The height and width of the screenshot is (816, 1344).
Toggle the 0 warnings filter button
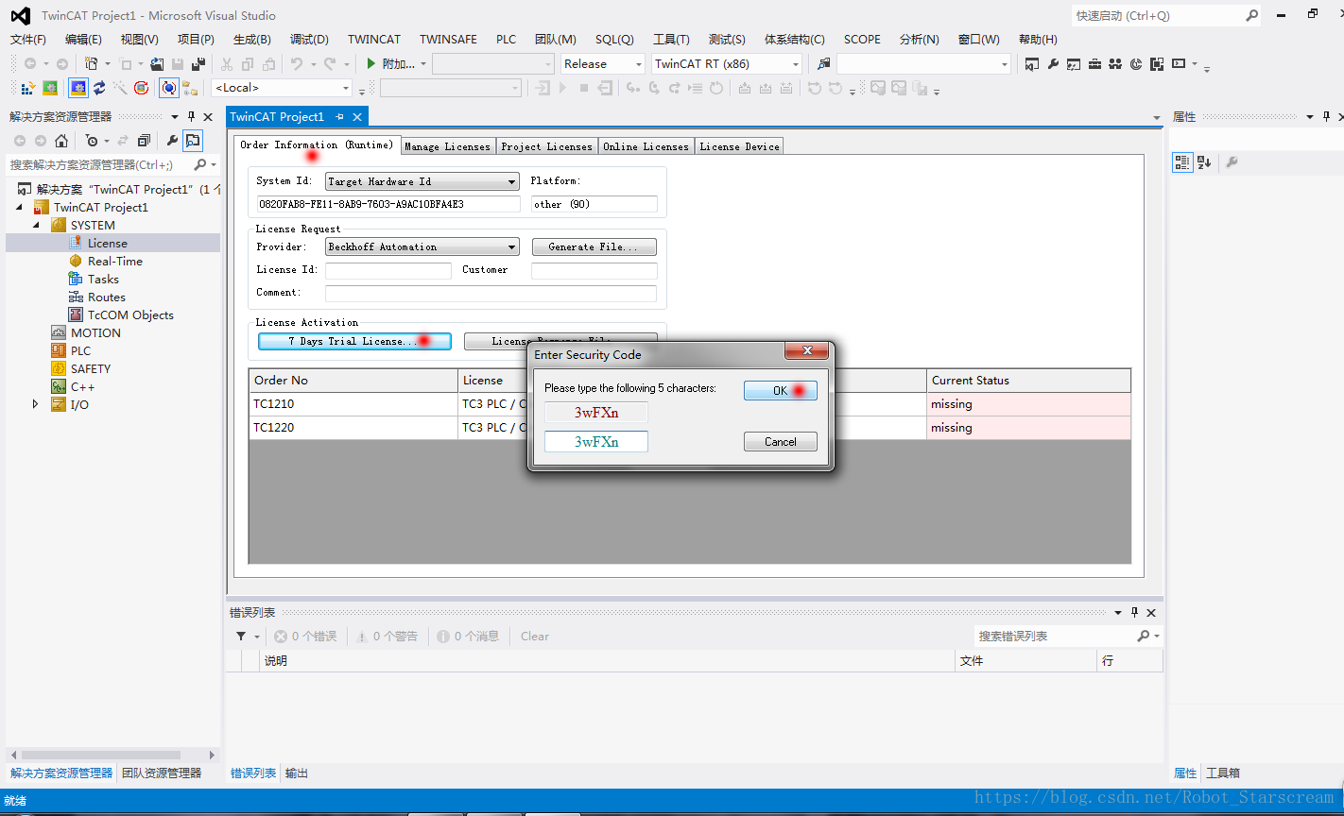coord(387,637)
